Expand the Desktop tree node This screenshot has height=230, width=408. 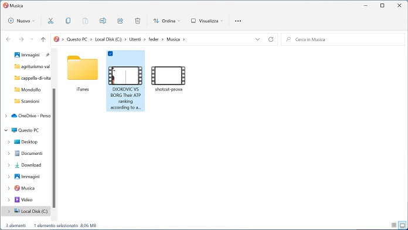point(9,142)
